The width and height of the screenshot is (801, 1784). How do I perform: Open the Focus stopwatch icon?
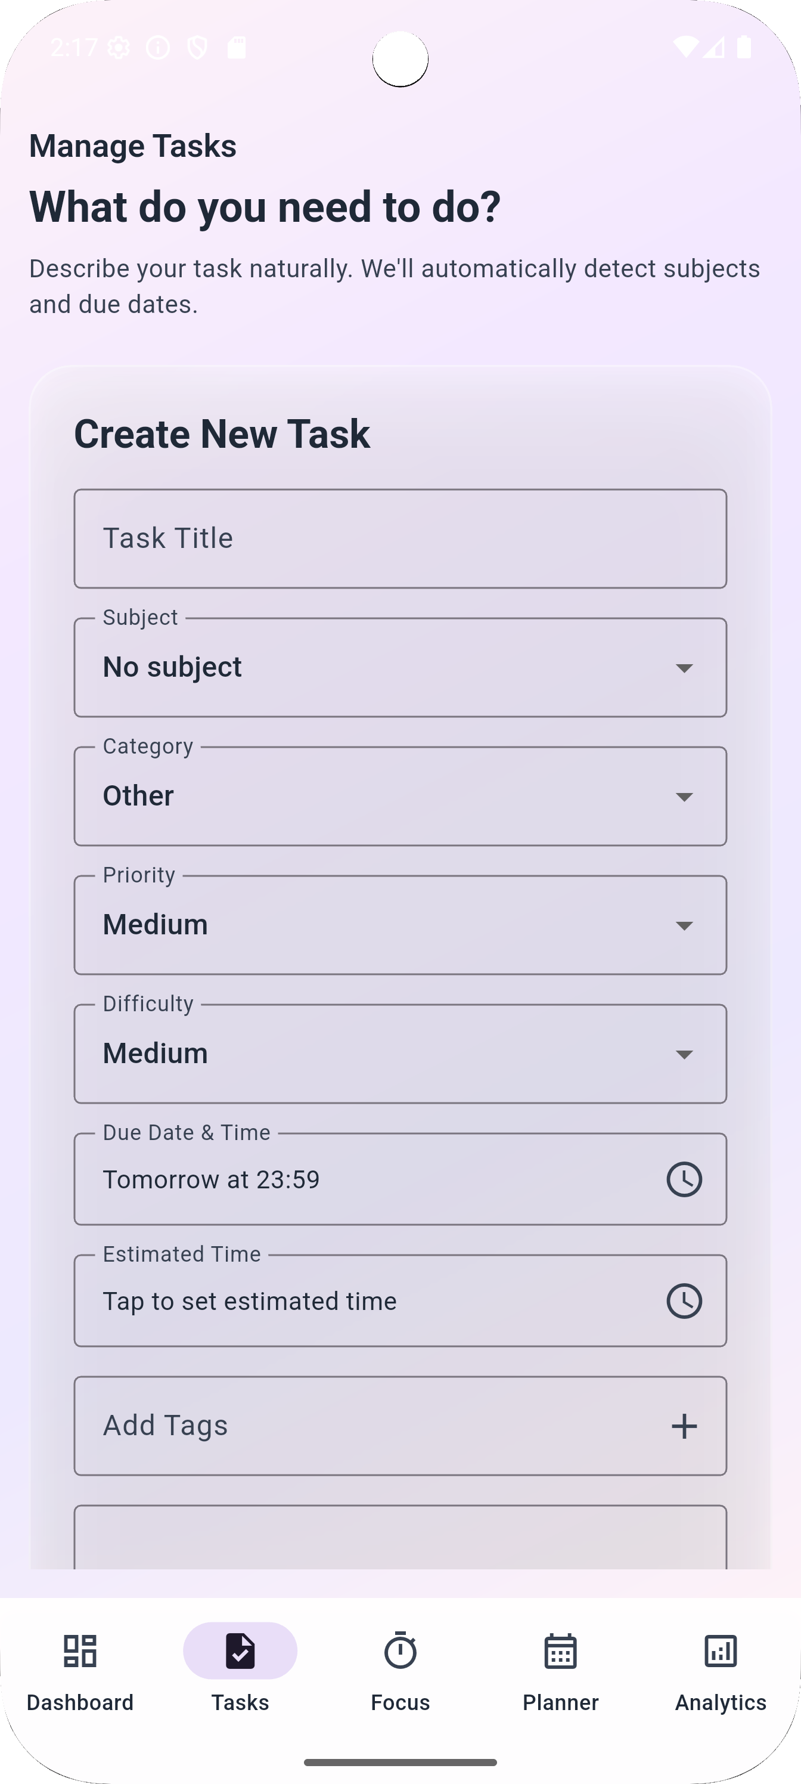click(x=400, y=1651)
